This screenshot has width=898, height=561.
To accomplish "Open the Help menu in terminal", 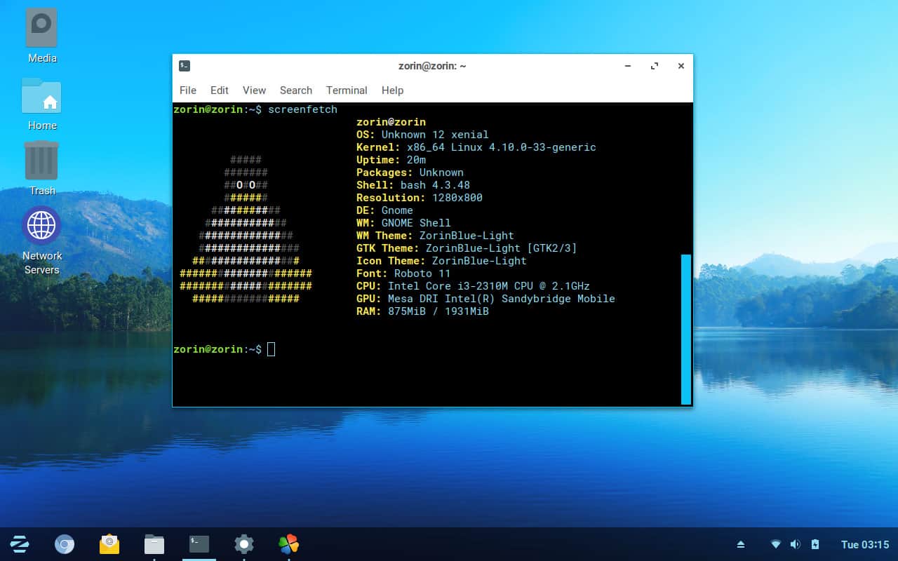I will coord(392,90).
